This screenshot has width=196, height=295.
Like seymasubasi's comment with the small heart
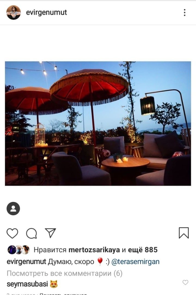coord(185,282)
